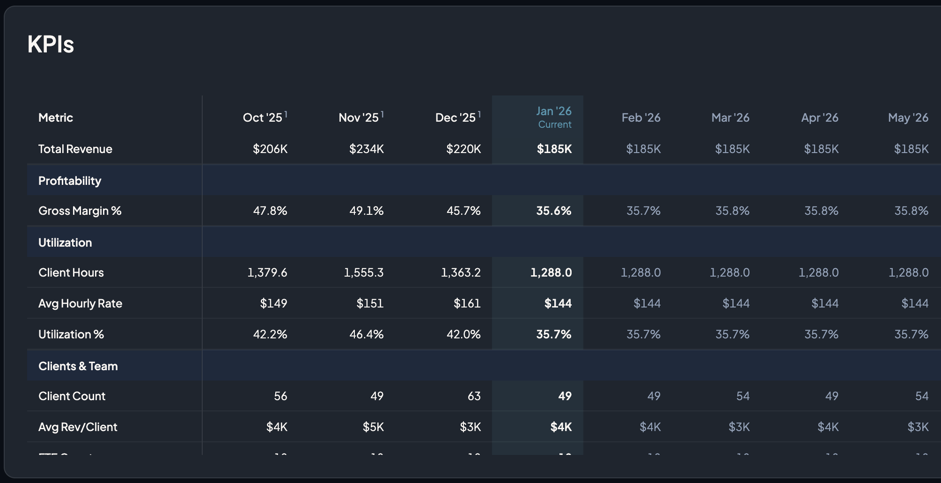
Task: Open the Client Hours metric row
Action: [x=71, y=272]
